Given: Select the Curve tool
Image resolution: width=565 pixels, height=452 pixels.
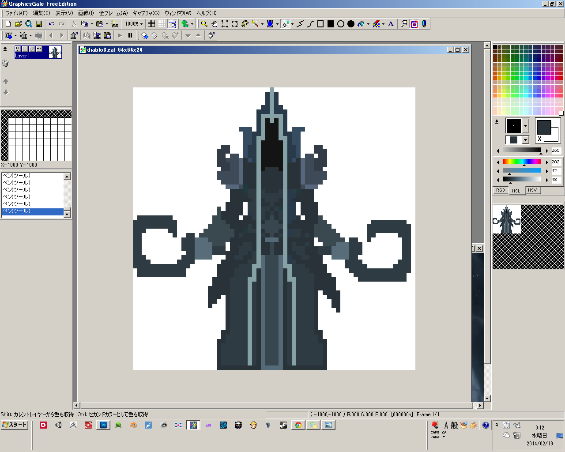Looking at the screenshot, I should click(310, 24).
